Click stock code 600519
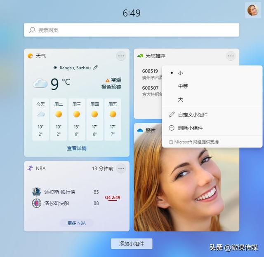264x257 pixels. [x=150, y=71]
